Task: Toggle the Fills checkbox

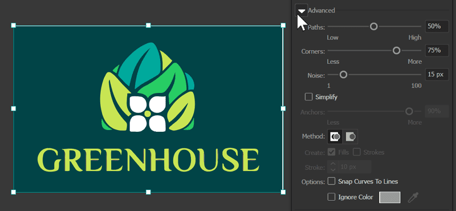Action: pyautogui.click(x=331, y=152)
